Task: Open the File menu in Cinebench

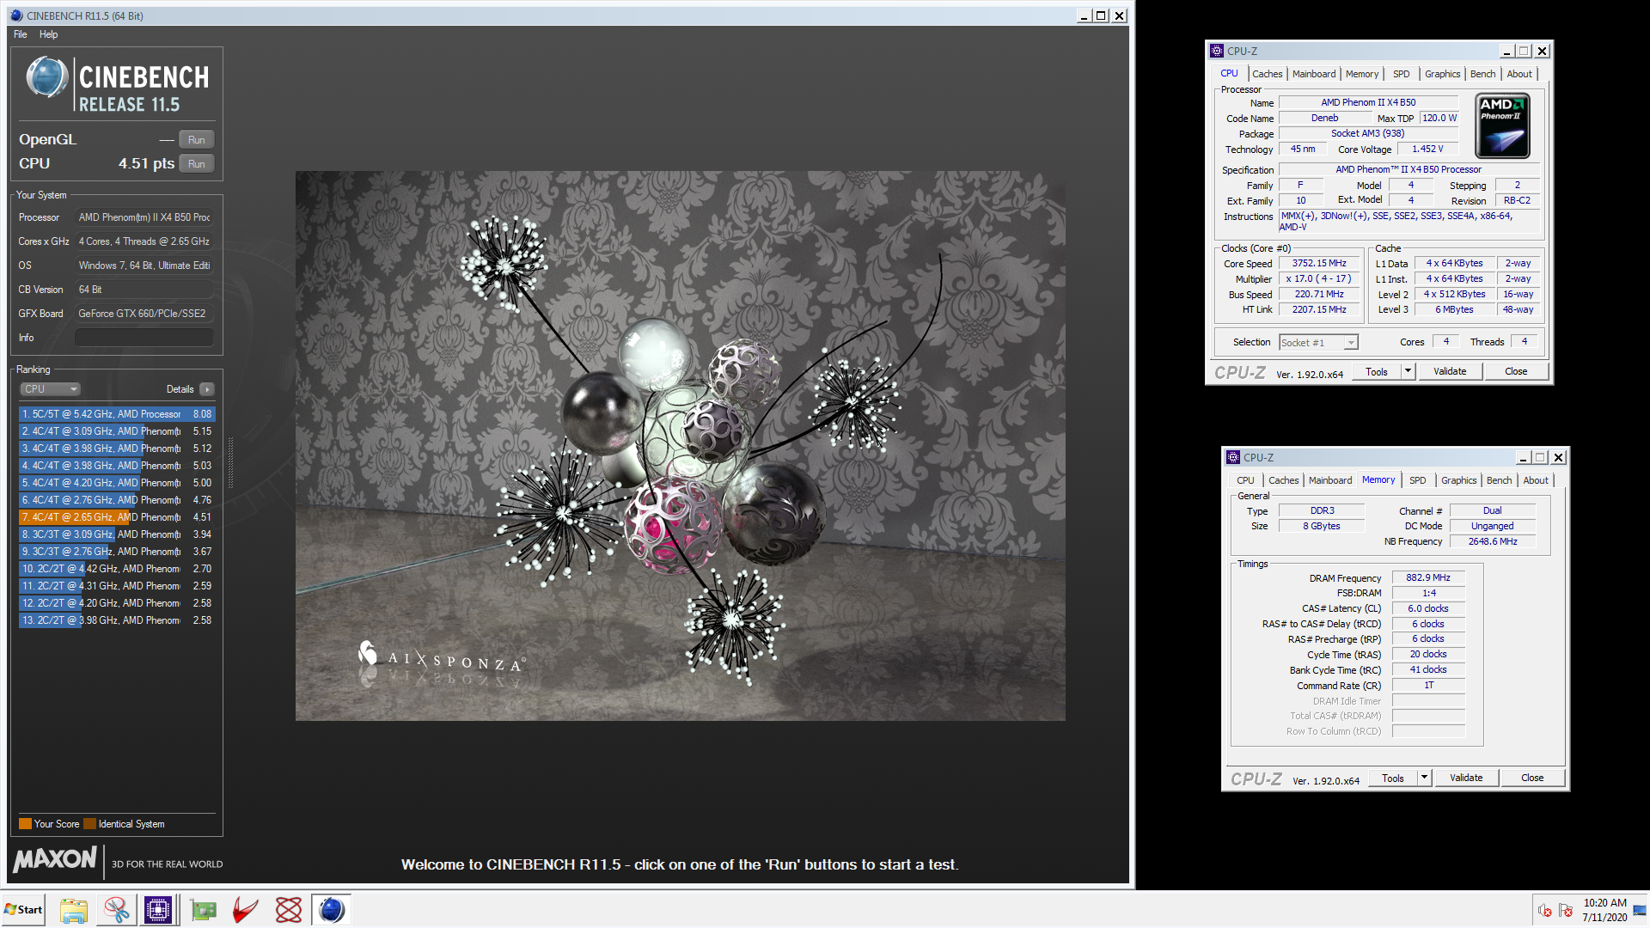Action: tap(21, 34)
